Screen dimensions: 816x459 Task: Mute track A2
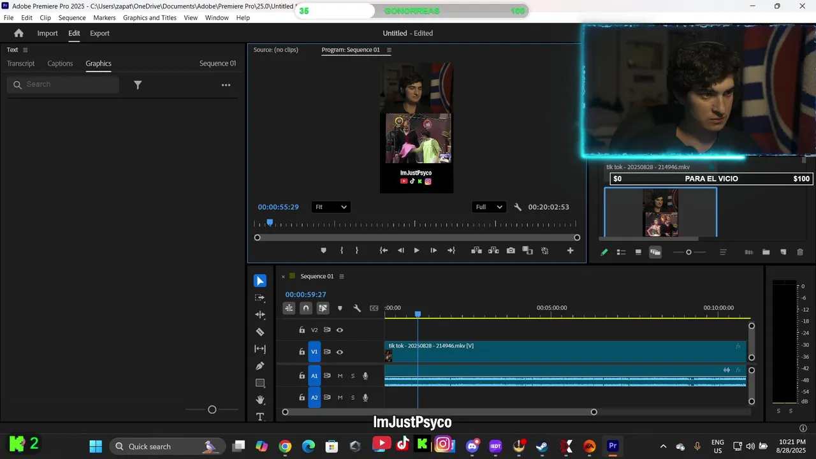[340, 398]
